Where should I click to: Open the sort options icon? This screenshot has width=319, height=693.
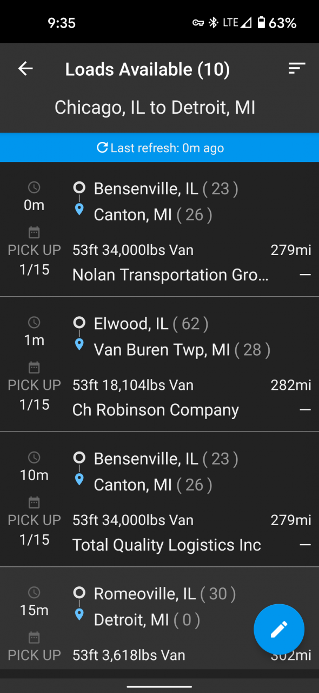pyautogui.click(x=297, y=68)
